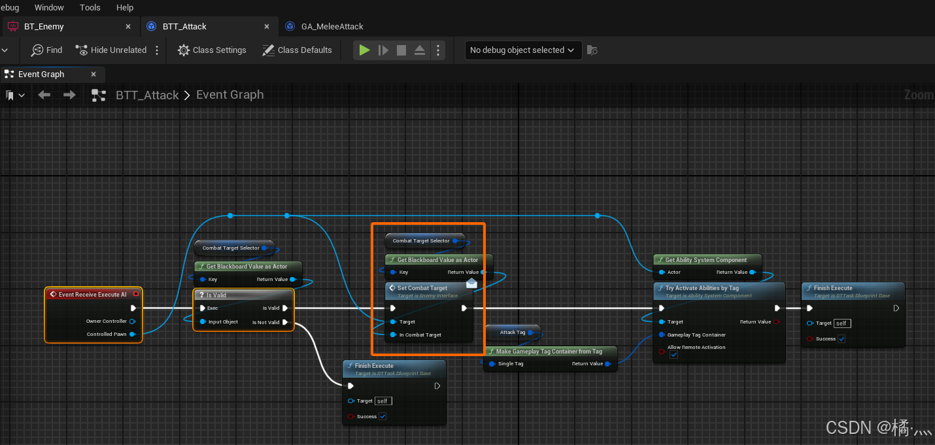
Task: Click the Target pin on Set Combat Target
Action: click(x=393, y=322)
